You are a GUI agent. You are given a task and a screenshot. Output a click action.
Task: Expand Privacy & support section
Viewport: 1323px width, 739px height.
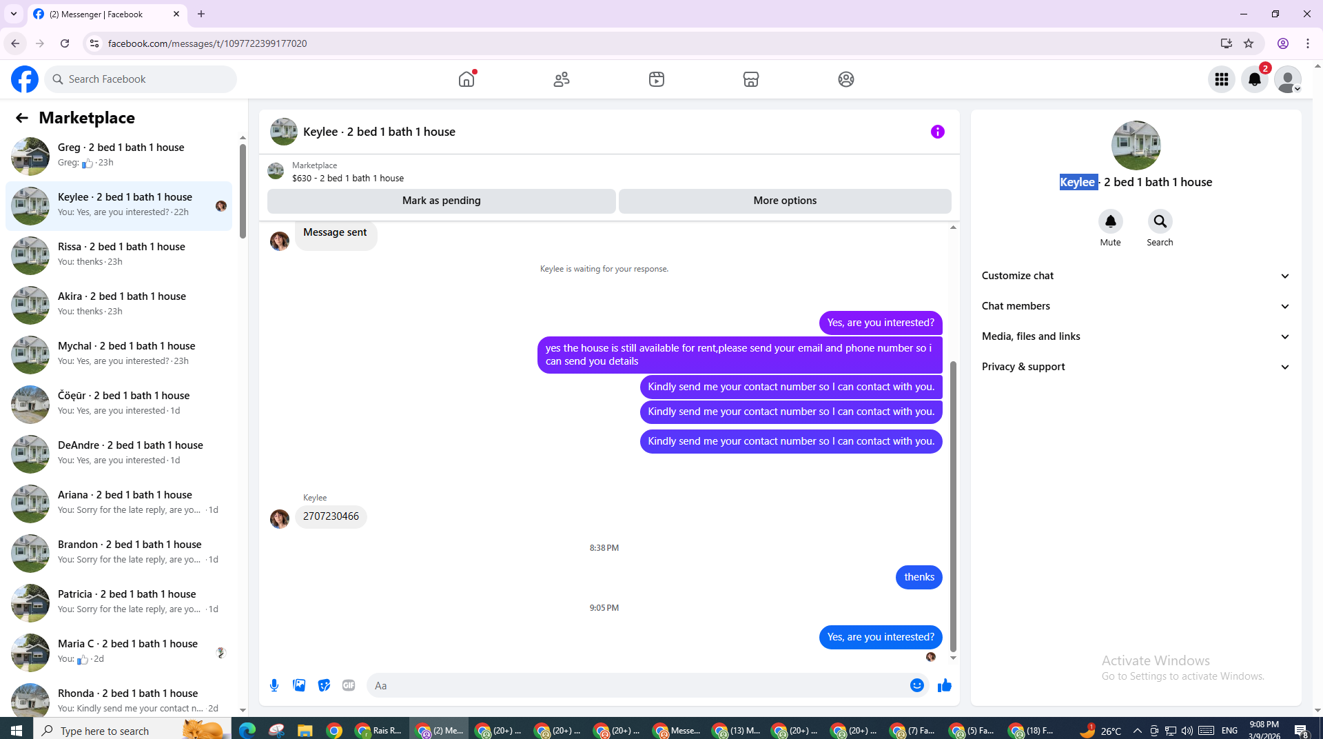[x=1136, y=367]
